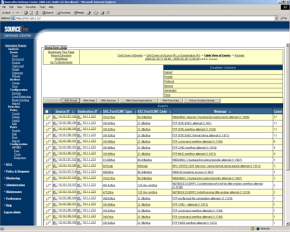
Task: Click the Refresh page toolbar icon
Action: 31,13
